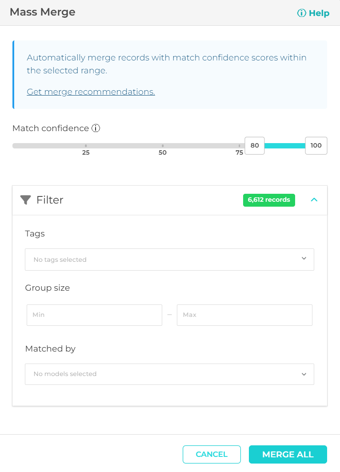Image resolution: width=340 pixels, height=472 pixels.
Task: Click the 6,612 records badge
Action: [269, 200]
